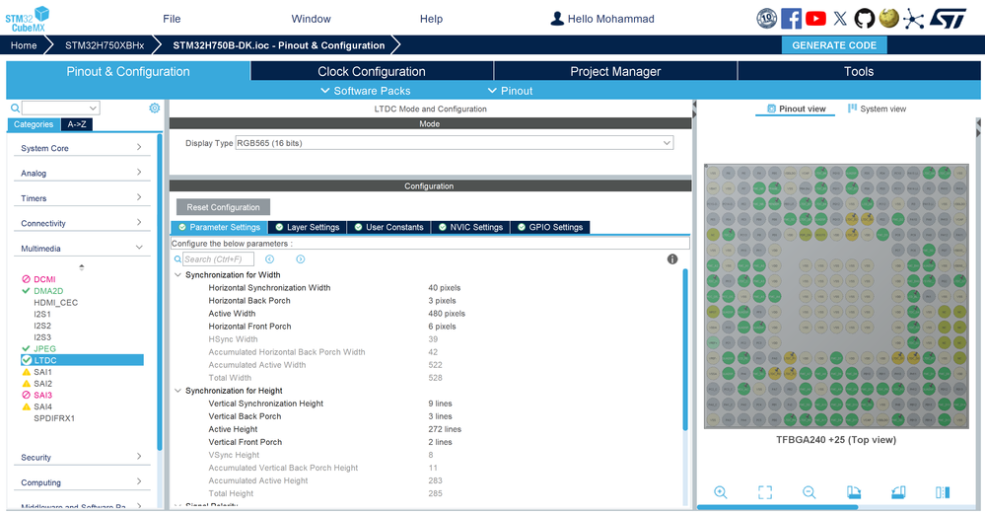Screen dimensions: 985x515
Task: Open the ST community network icon
Action: tap(913, 19)
